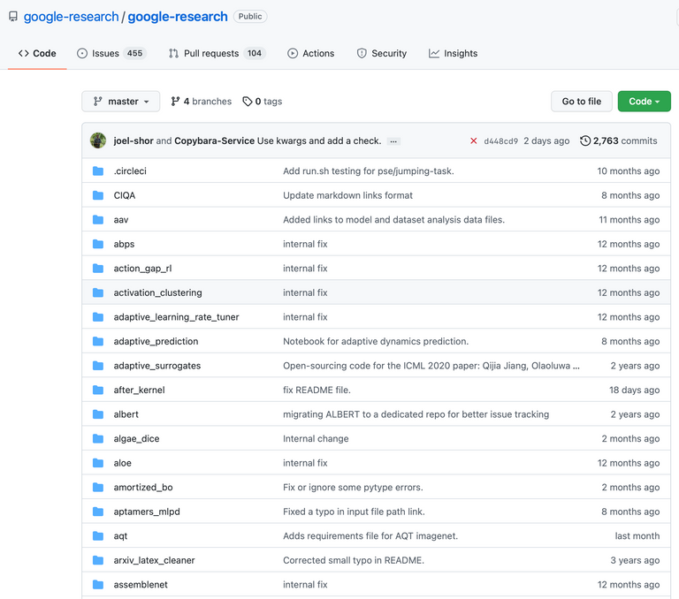Image resolution: width=679 pixels, height=599 pixels.
Task: Open the adaptive_learning_rate_tuner folder
Action: pyautogui.click(x=176, y=317)
